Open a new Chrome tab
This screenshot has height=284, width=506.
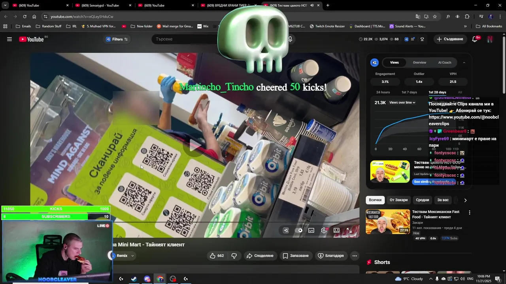point(328,6)
